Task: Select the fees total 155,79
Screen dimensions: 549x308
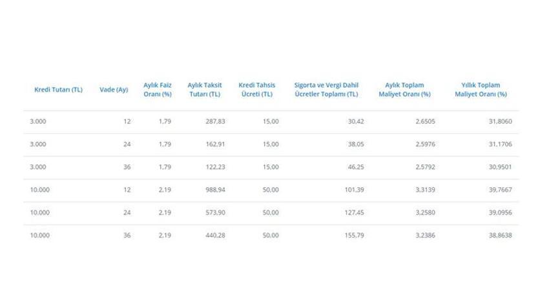Action: coord(355,235)
